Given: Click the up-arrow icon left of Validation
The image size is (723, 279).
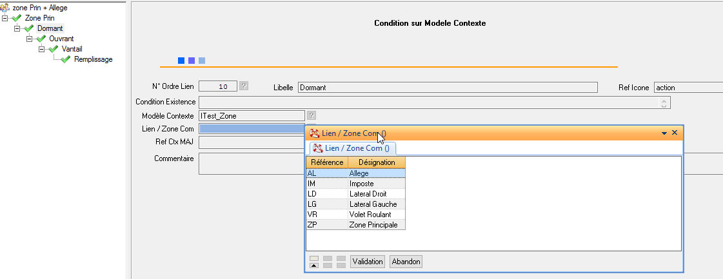Looking at the screenshot, I should click(x=314, y=265).
